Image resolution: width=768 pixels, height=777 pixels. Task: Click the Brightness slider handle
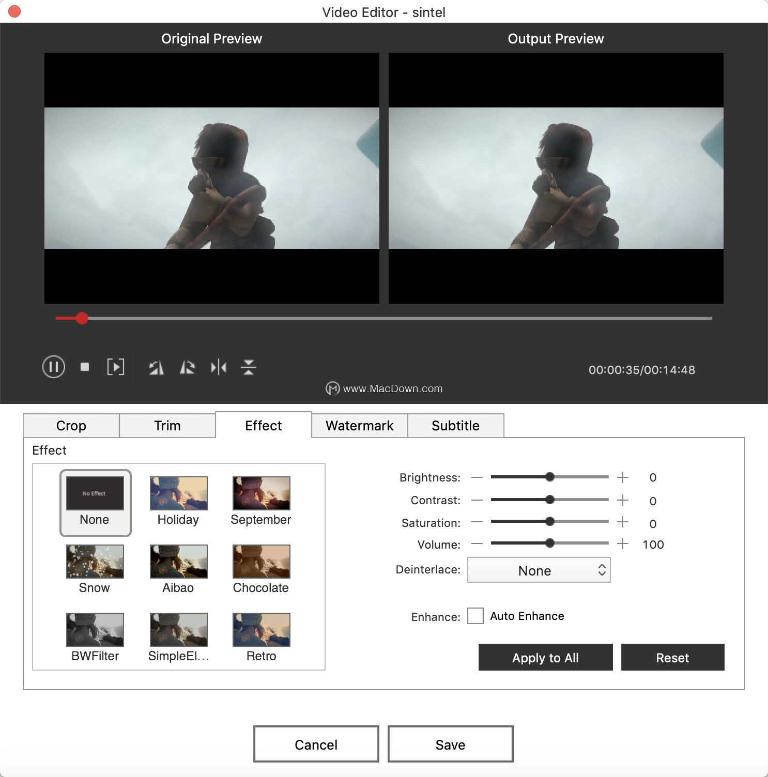[550, 477]
